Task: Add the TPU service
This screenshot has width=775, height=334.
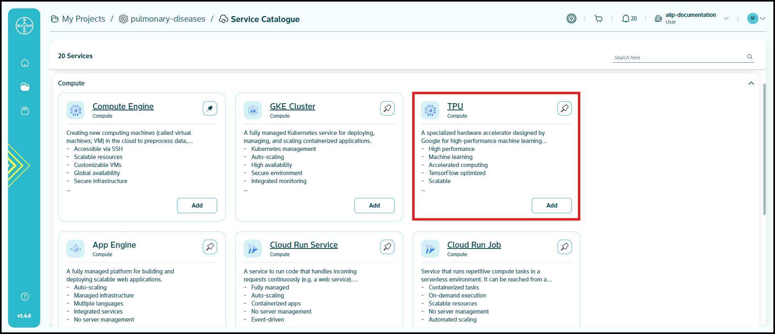Action: [x=551, y=206]
